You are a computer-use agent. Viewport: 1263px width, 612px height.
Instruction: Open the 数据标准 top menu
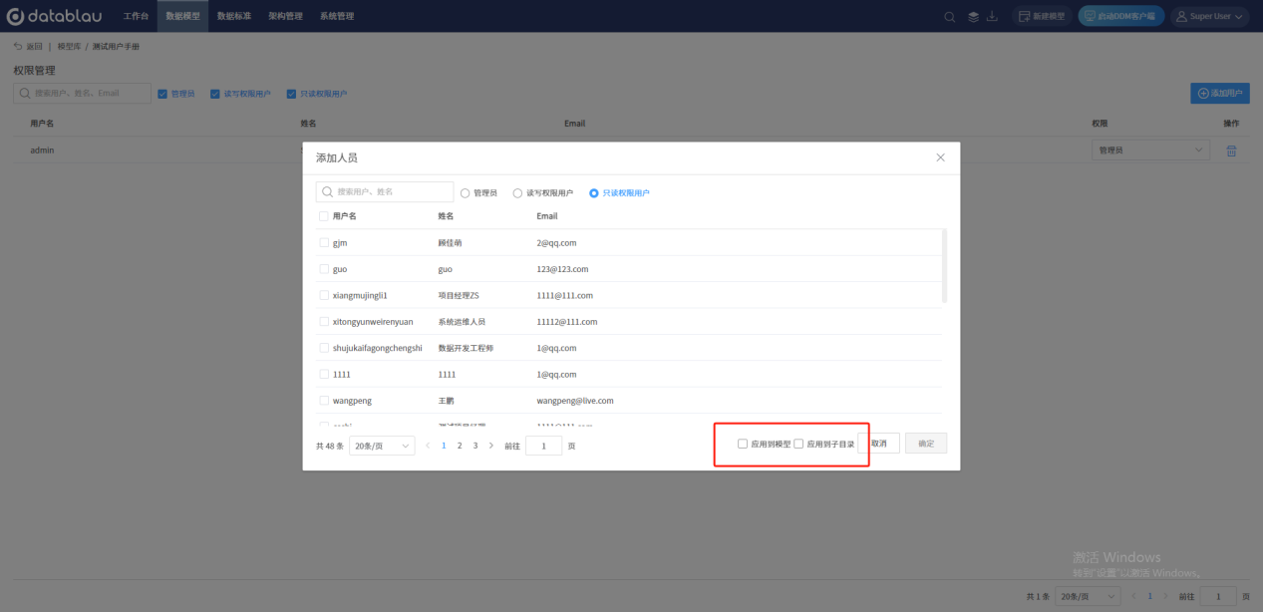click(234, 16)
